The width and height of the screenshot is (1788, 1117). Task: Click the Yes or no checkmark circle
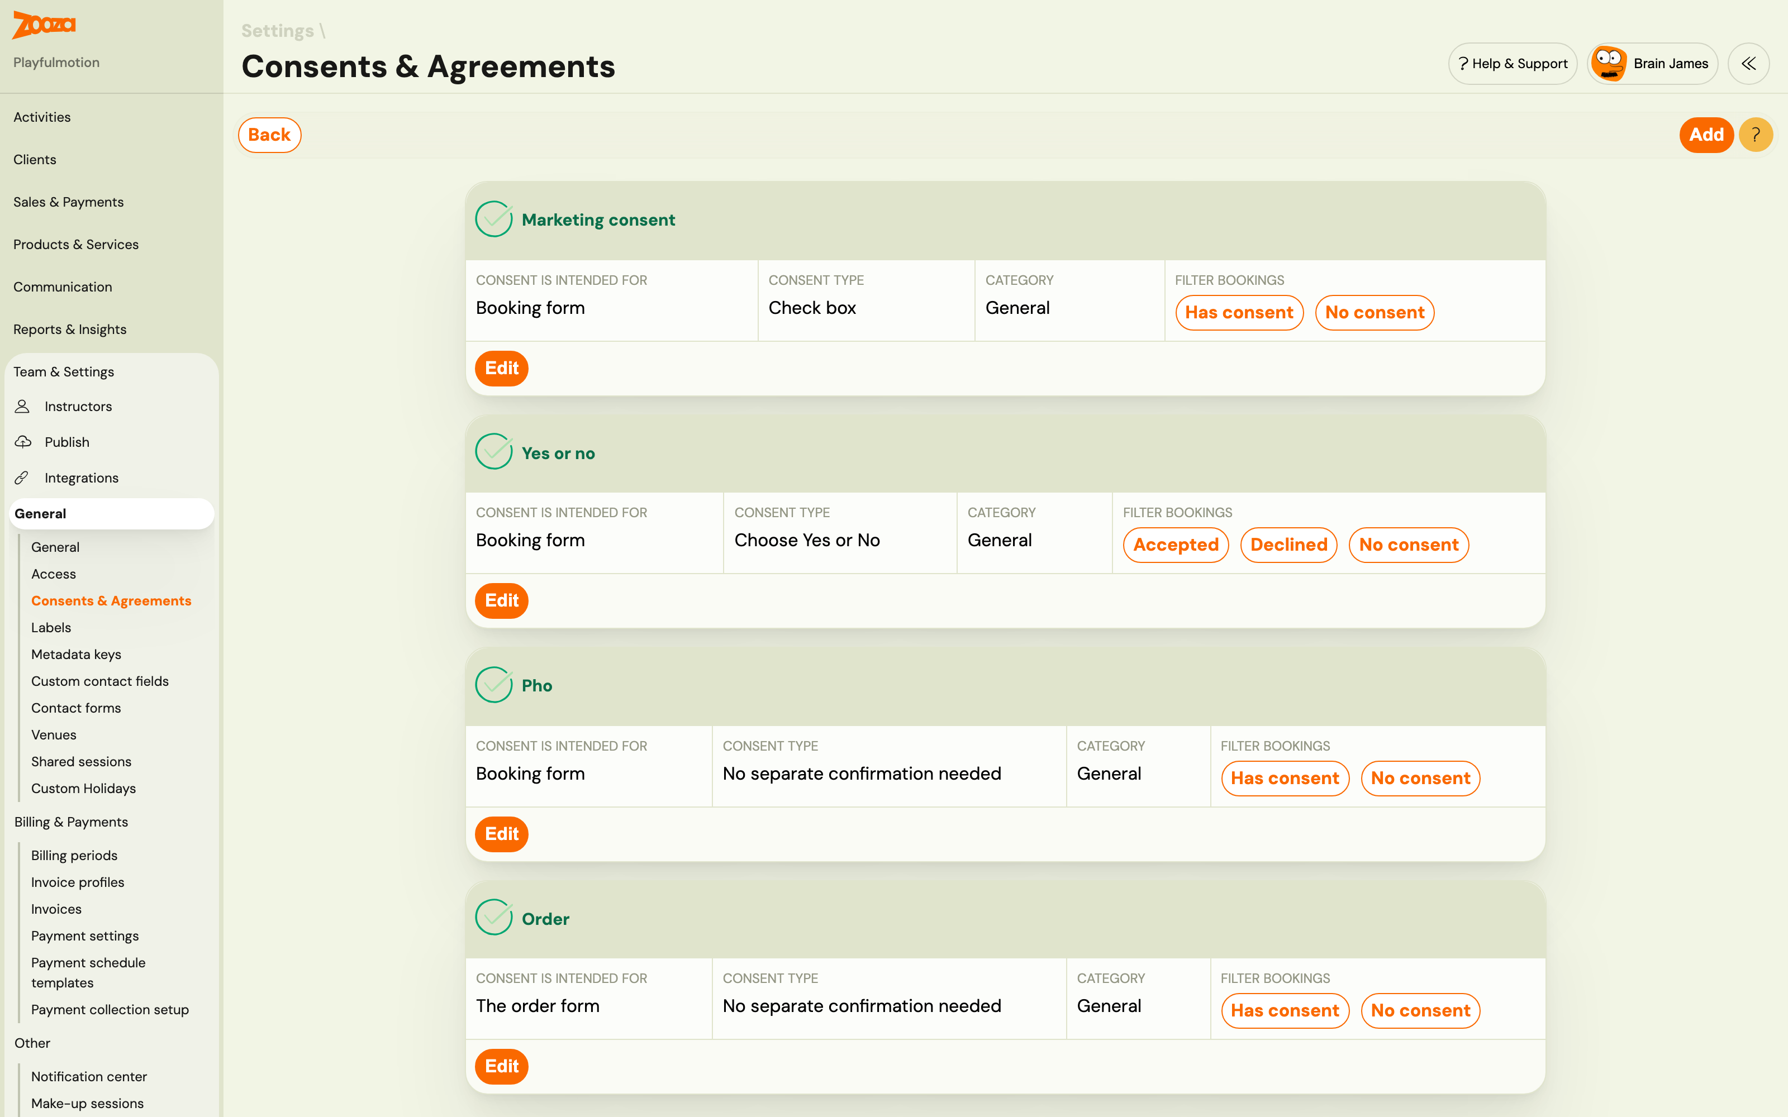(x=493, y=451)
